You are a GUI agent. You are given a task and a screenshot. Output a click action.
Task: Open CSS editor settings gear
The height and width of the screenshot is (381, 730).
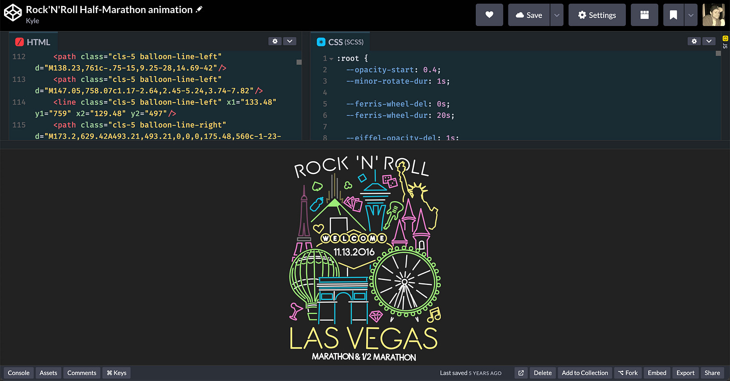[694, 42]
